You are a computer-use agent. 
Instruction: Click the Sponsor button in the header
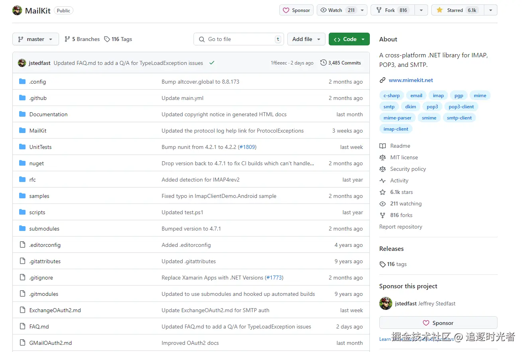click(x=296, y=10)
